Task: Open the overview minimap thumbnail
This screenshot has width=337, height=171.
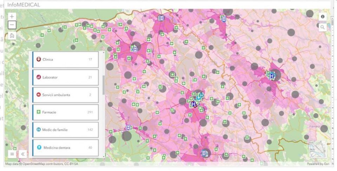Action: pos(318,150)
